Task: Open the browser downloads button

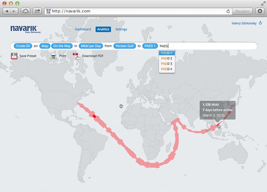Action: [x=260, y=11]
